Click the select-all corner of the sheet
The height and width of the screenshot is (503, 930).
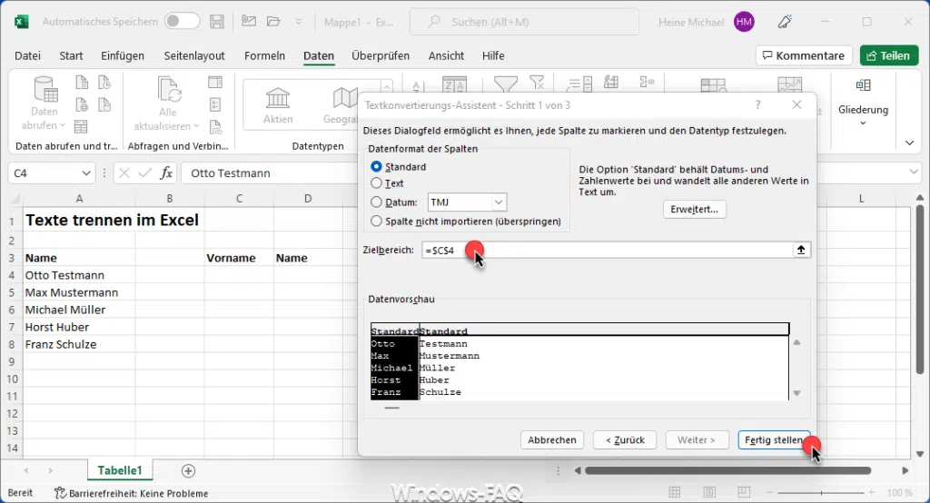coord(15,199)
